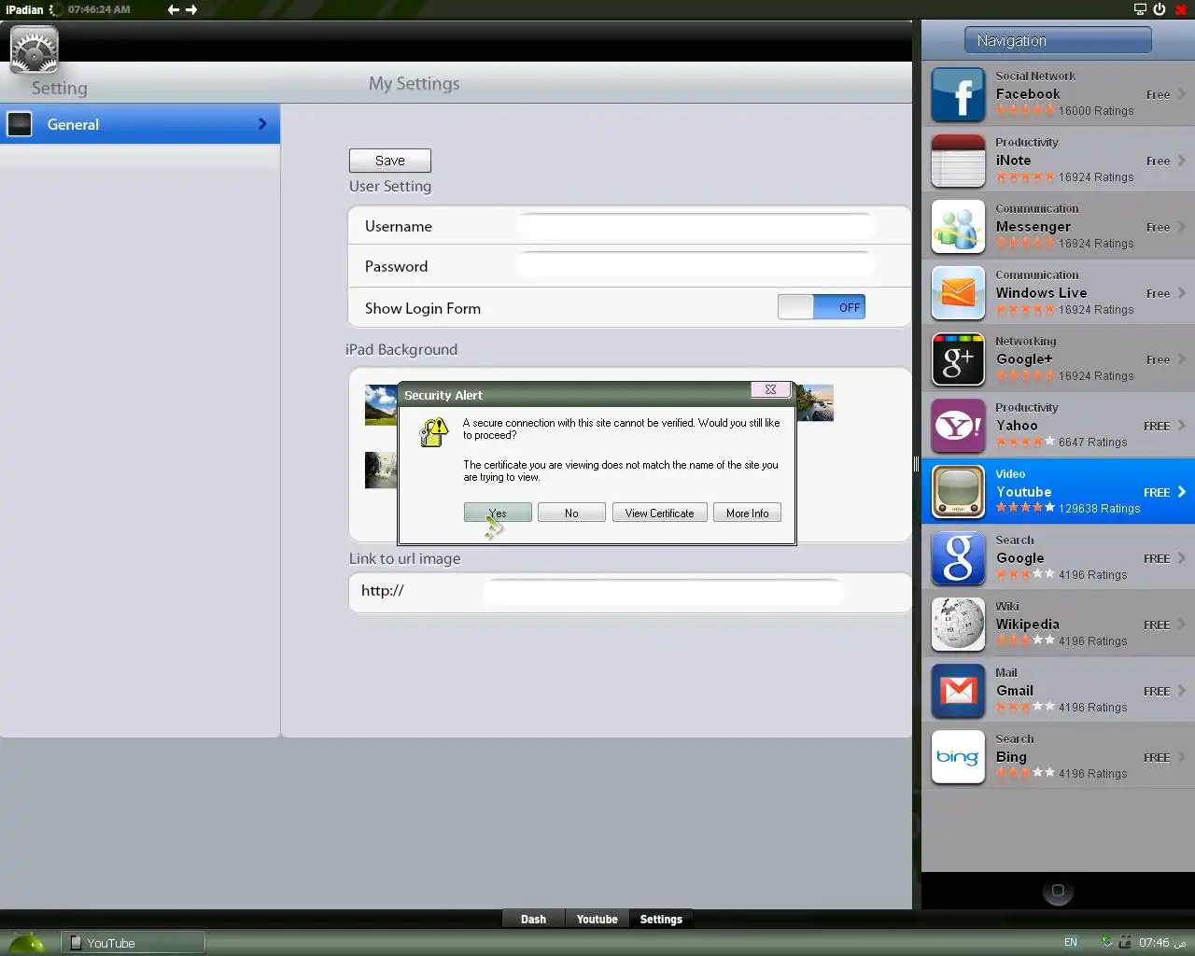Image resolution: width=1195 pixels, height=956 pixels.
Task: Select the Youtube TV icon
Action: coord(958,492)
